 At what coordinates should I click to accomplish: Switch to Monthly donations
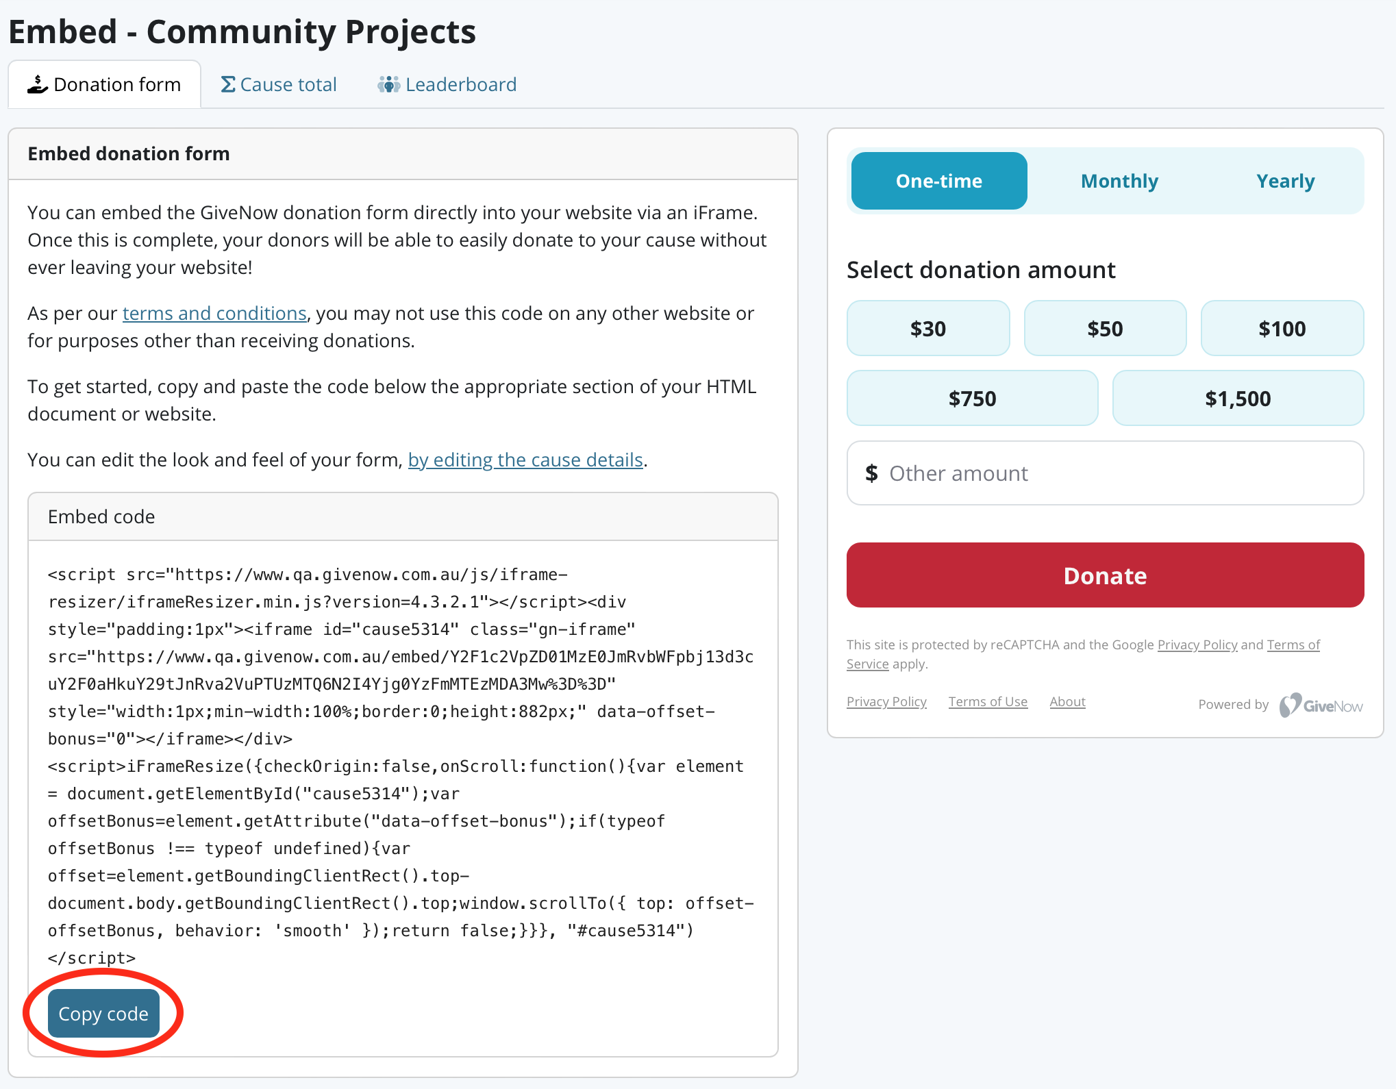tap(1119, 180)
